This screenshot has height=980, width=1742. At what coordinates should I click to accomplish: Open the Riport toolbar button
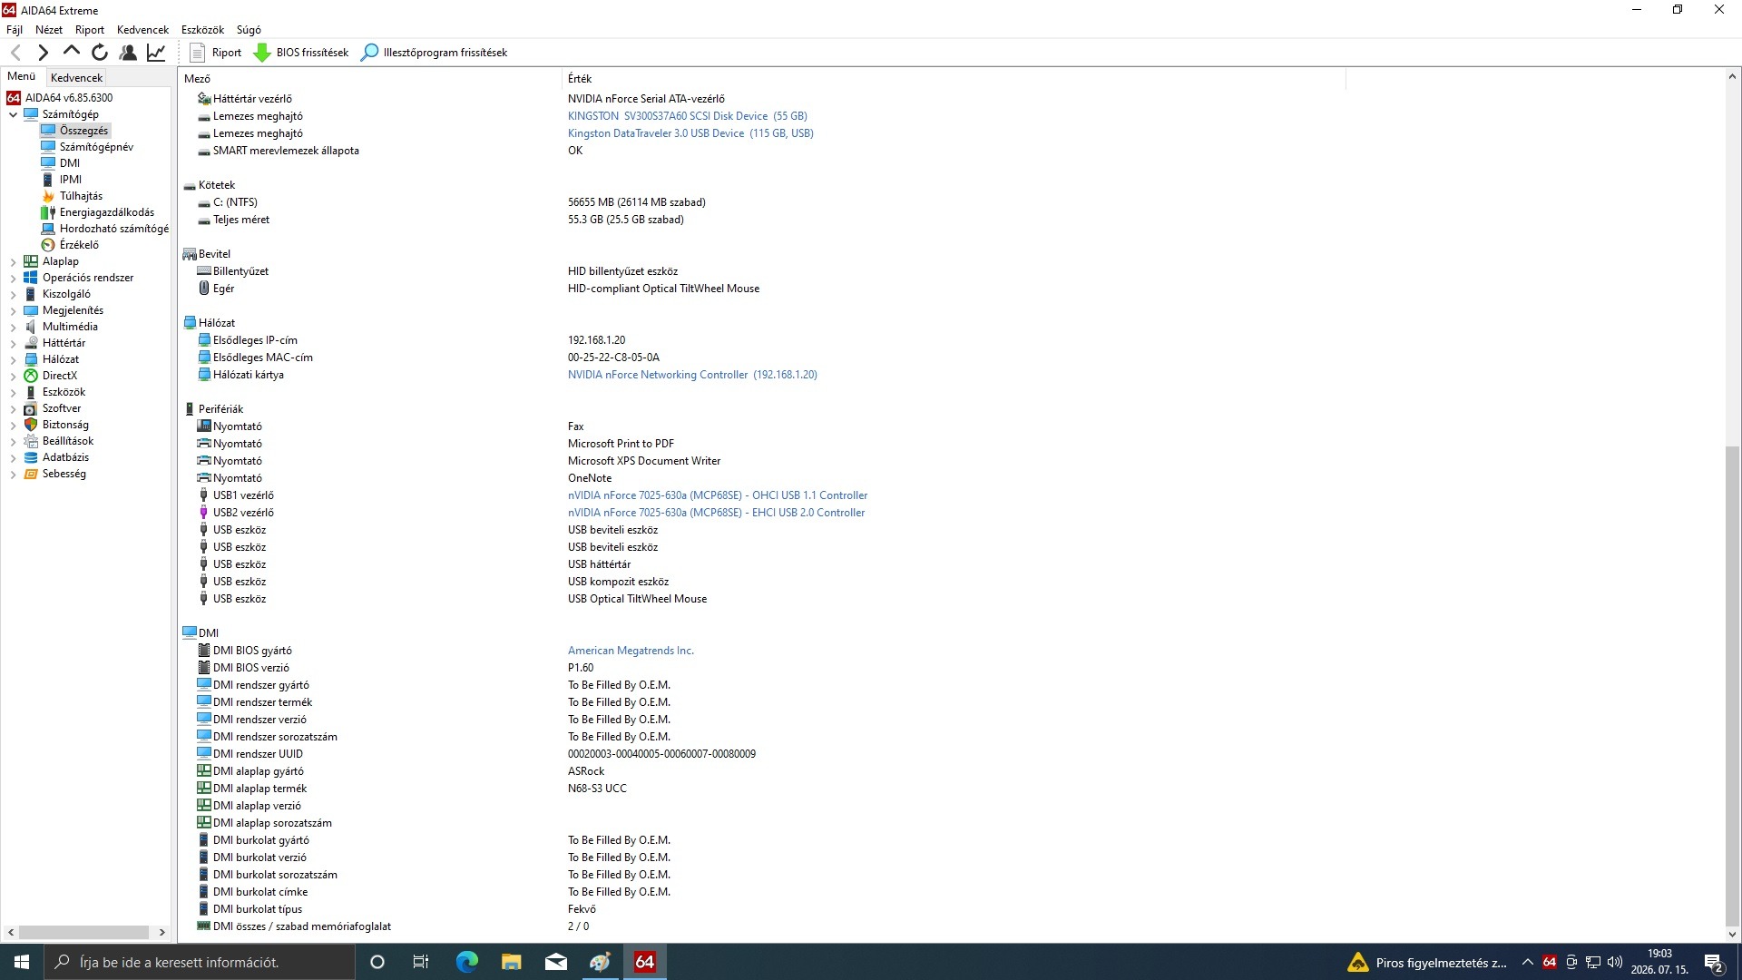pyautogui.click(x=216, y=53)
